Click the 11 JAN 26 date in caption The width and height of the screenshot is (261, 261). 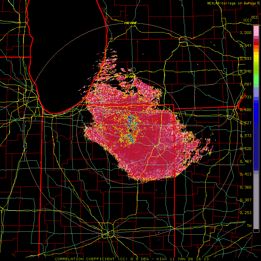click(181, 259)
